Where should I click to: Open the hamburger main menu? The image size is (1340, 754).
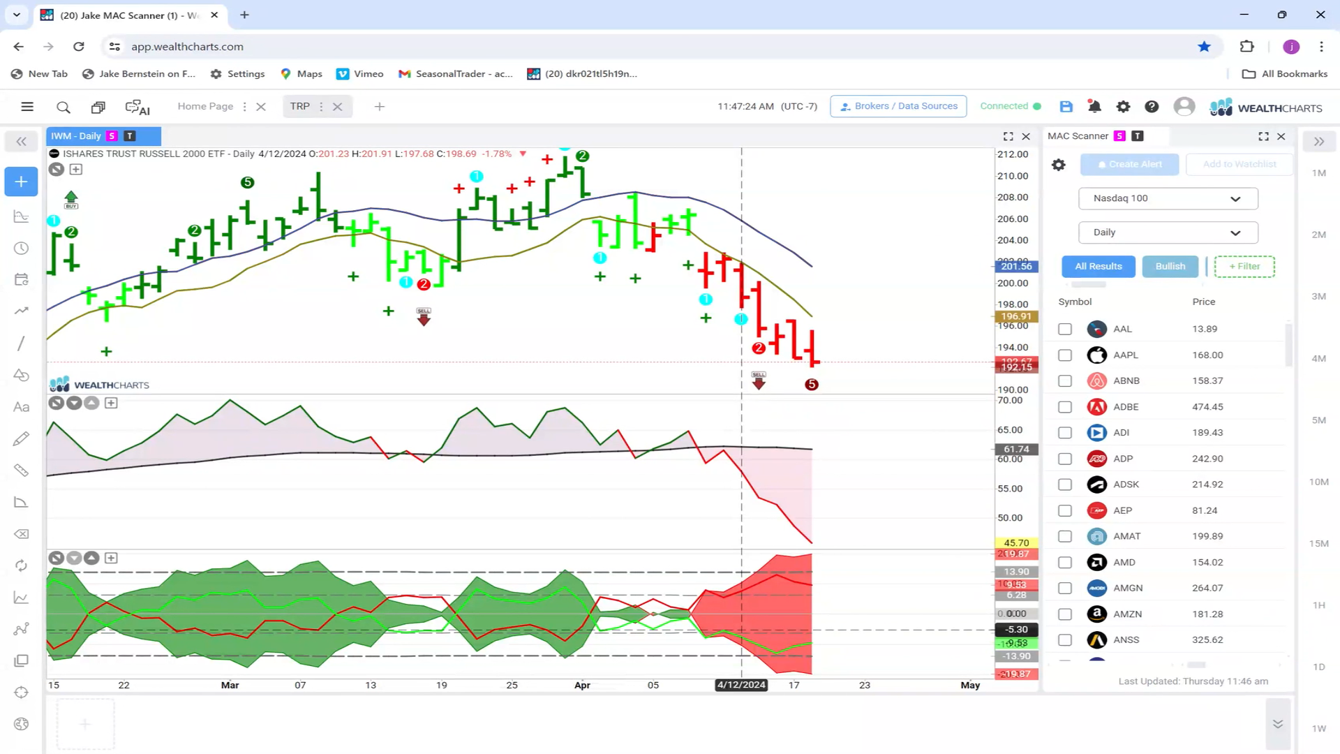27,107
